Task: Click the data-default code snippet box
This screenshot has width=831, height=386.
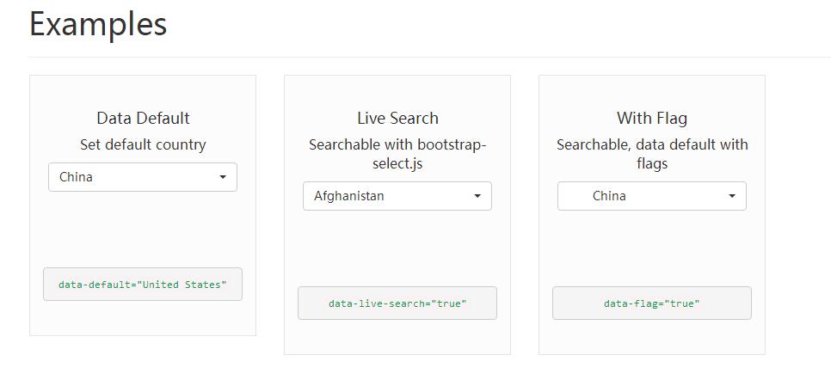Action: click(x=142, y=284)
